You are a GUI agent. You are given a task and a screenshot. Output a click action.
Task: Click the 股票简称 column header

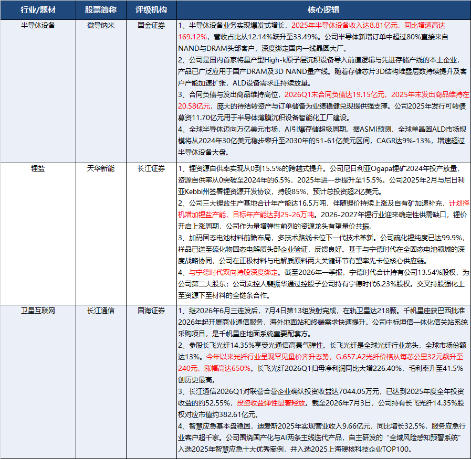101,10
